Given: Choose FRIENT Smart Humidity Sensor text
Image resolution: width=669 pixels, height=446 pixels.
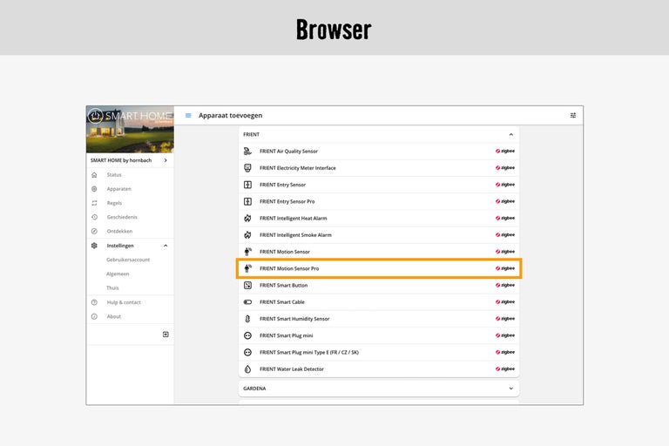Looking at the screenshot, I should coord(294,319).
